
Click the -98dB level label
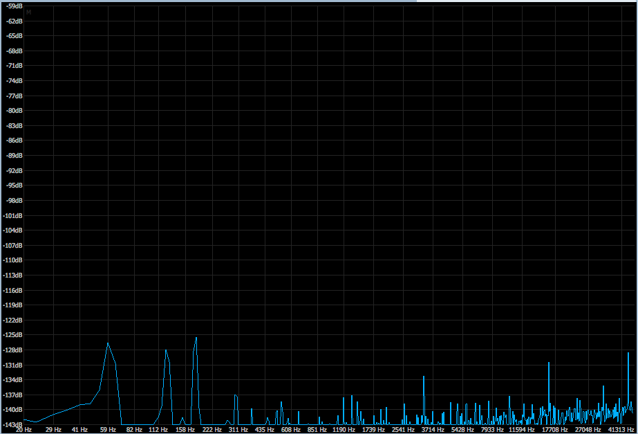pyautogui.click(x=15, y=201)
